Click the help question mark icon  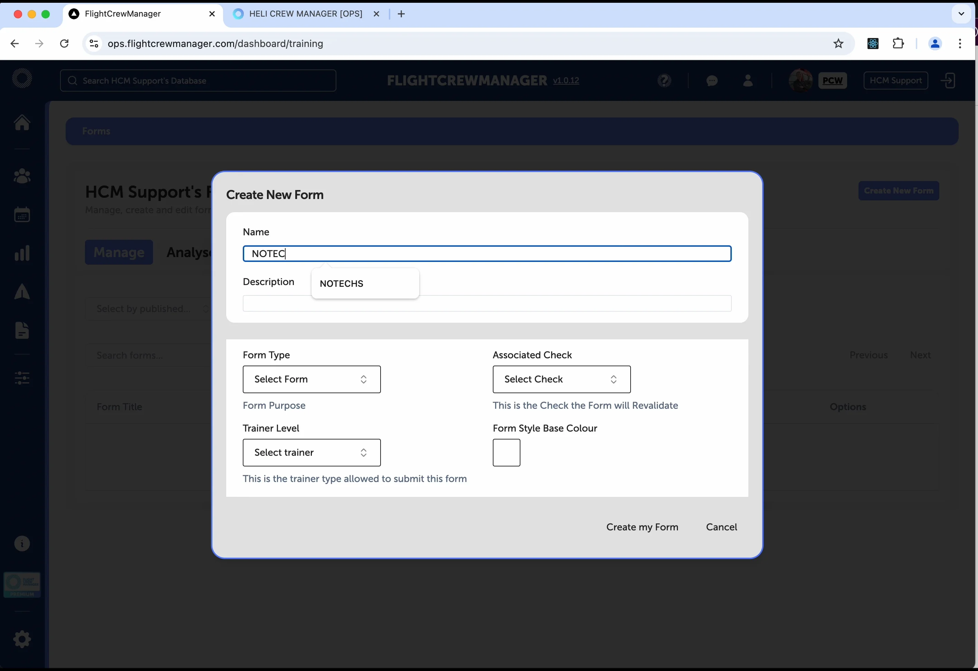[664, 81]
